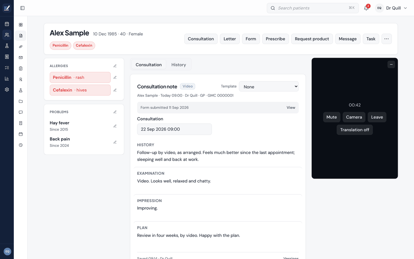Click the Cefalexin tag under patient name
Viewport: 414px width, 259px height.
point(84,46)
